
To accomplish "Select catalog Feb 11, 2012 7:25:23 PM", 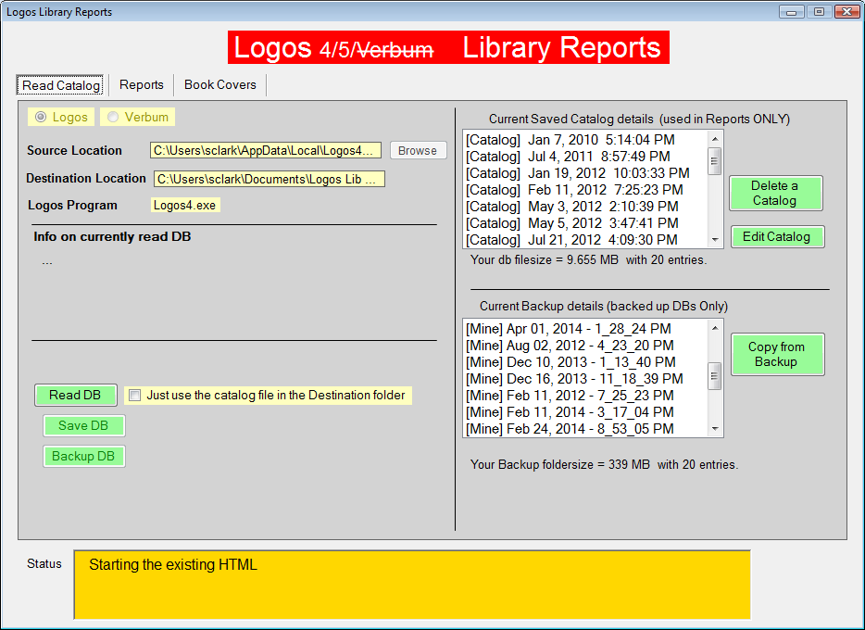I will pos(586,190).
